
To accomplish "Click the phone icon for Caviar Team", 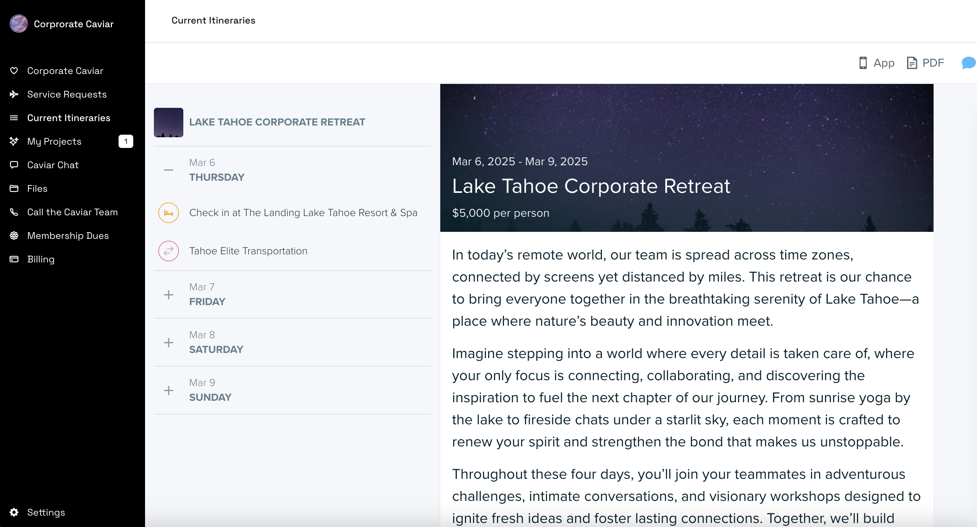I will (x=14, y=212).
